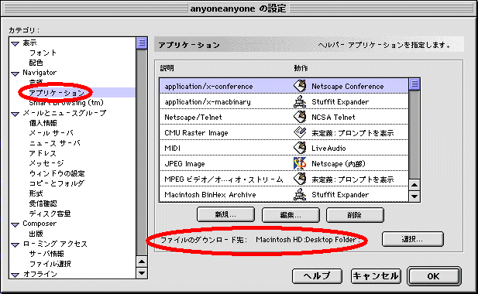The width and height of the screenshot is (478, 294).
Task: Confirm settings with the OK button
Action: [x=434, y=276]
